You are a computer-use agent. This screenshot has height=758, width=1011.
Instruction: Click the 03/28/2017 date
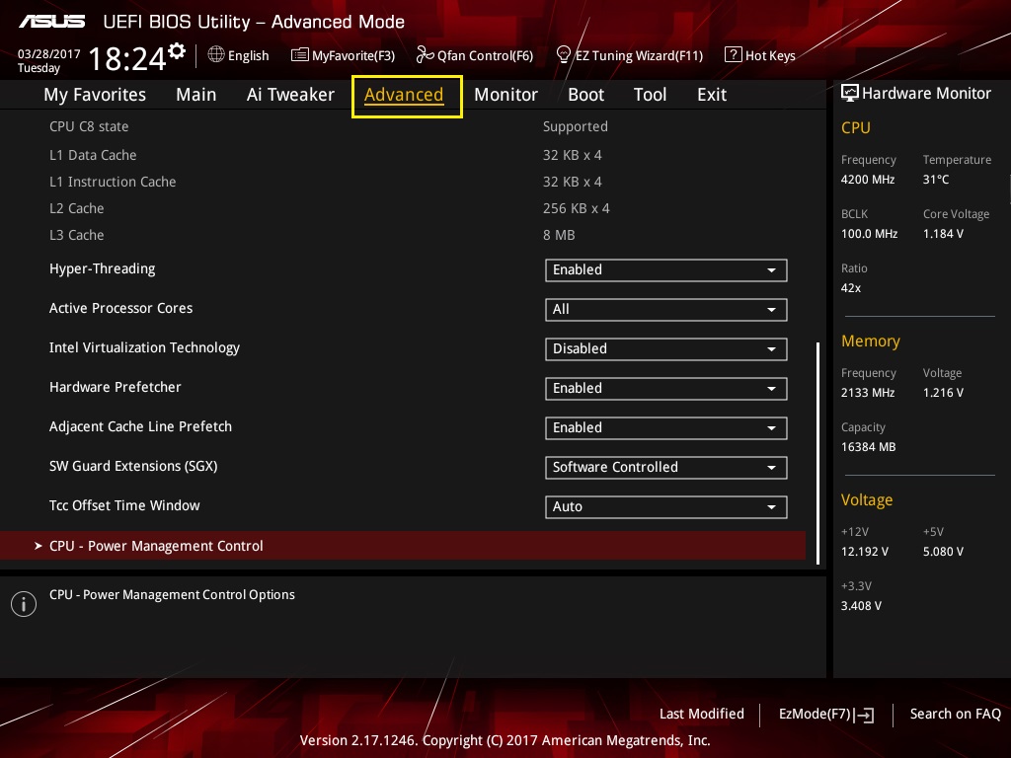[x=49, y=53]
